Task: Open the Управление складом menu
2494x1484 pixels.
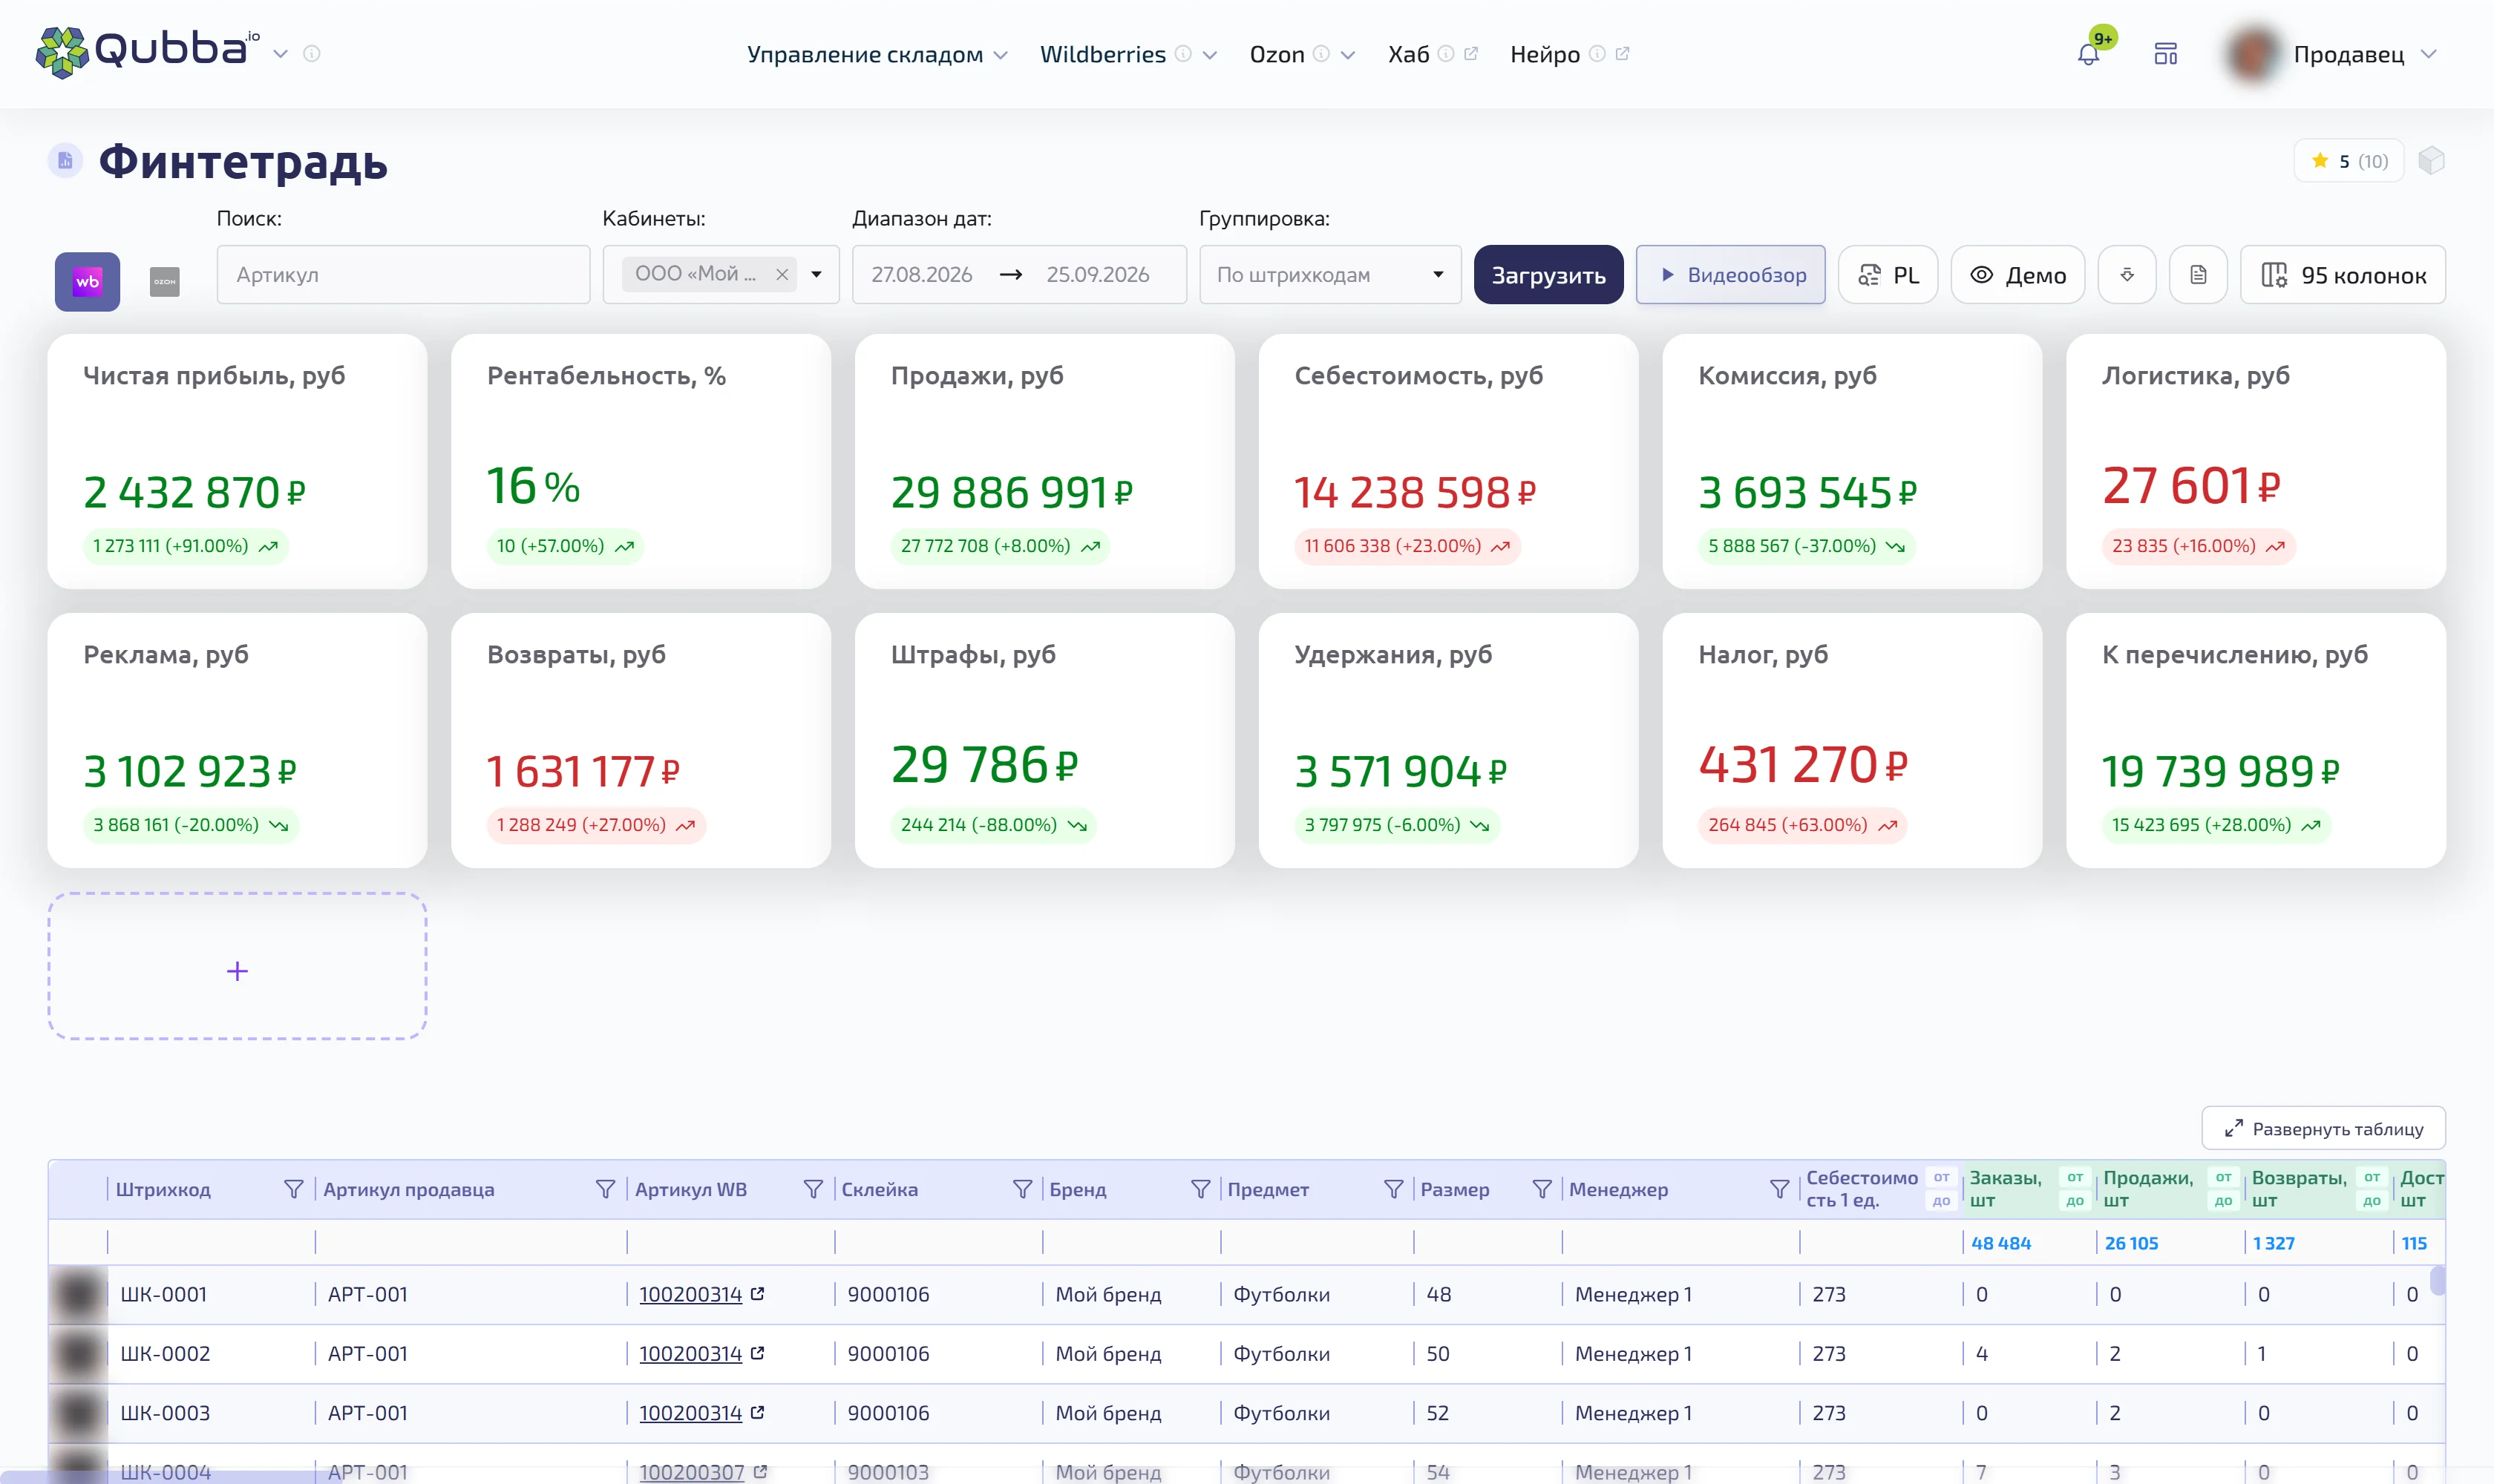Action: point(877,55)
